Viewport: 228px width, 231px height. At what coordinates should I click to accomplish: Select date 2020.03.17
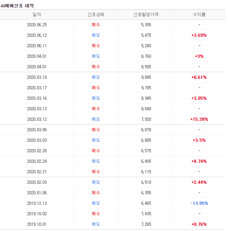click(37, 88)
